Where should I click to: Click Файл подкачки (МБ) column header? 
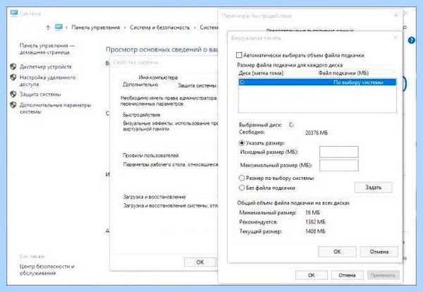click(x=343, y=73)
